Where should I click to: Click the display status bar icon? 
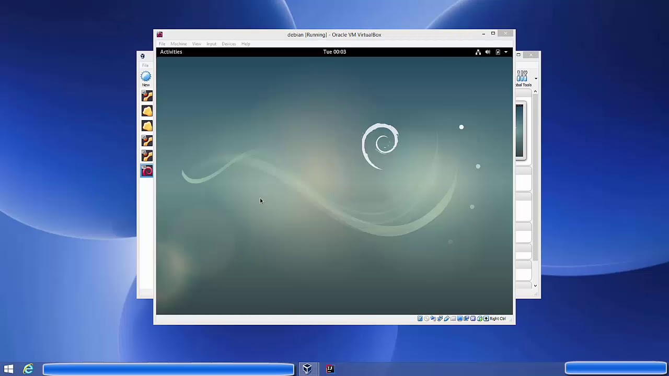(x=460, y=319)
